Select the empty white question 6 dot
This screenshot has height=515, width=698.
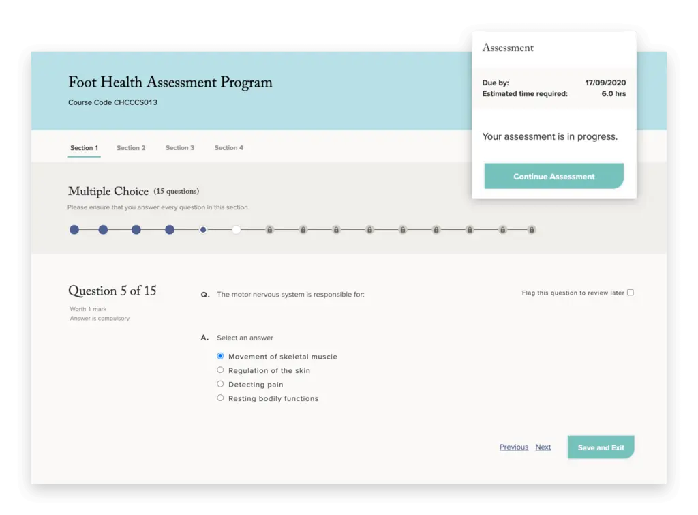tap(236, 230)
